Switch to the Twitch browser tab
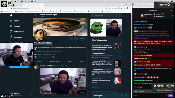Viewport: 175px width, 98px height. (16, 5)
